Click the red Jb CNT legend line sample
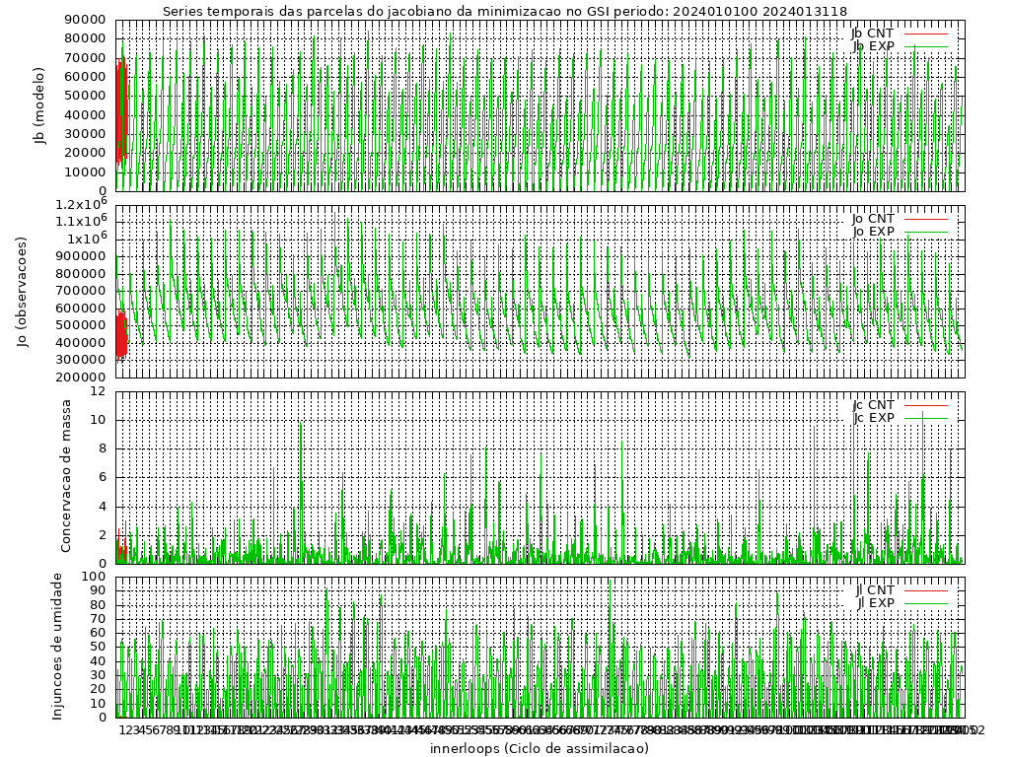The image size is (1010, 757). (x=925, y=33)
